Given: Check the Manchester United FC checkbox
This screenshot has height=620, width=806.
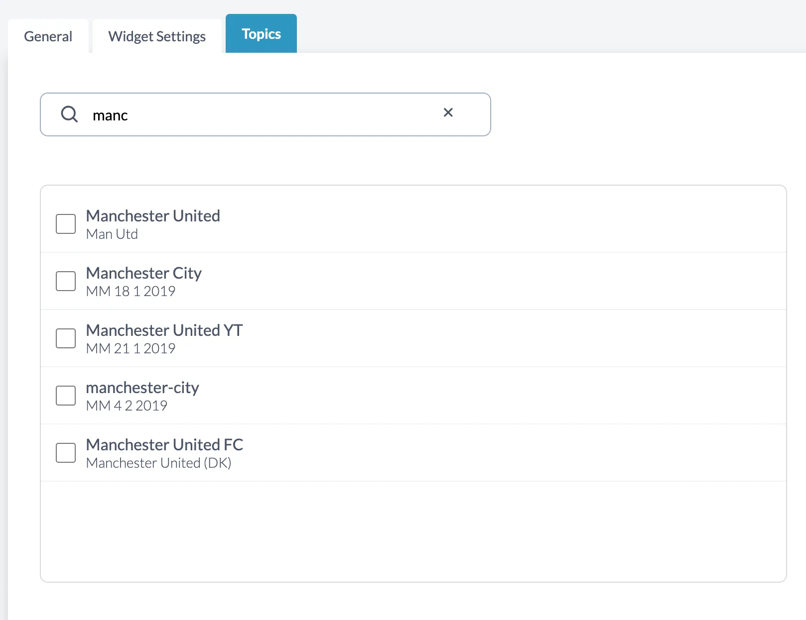Looking at the screenshot, I should (x=65, y=453).
